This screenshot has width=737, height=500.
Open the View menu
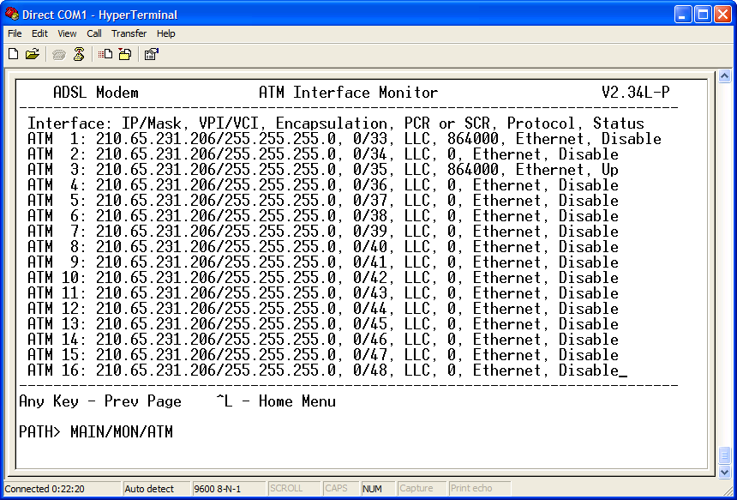(x=67, y=33)
